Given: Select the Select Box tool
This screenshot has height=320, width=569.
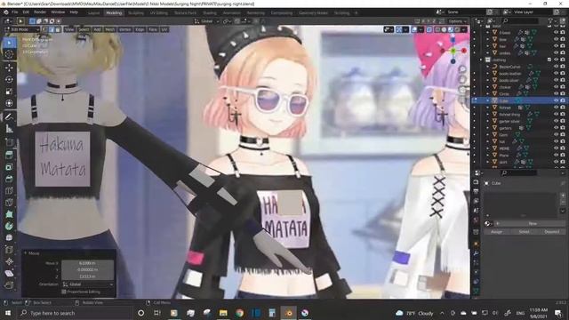Looking at the screenshot, I should [x=9, y=44].
